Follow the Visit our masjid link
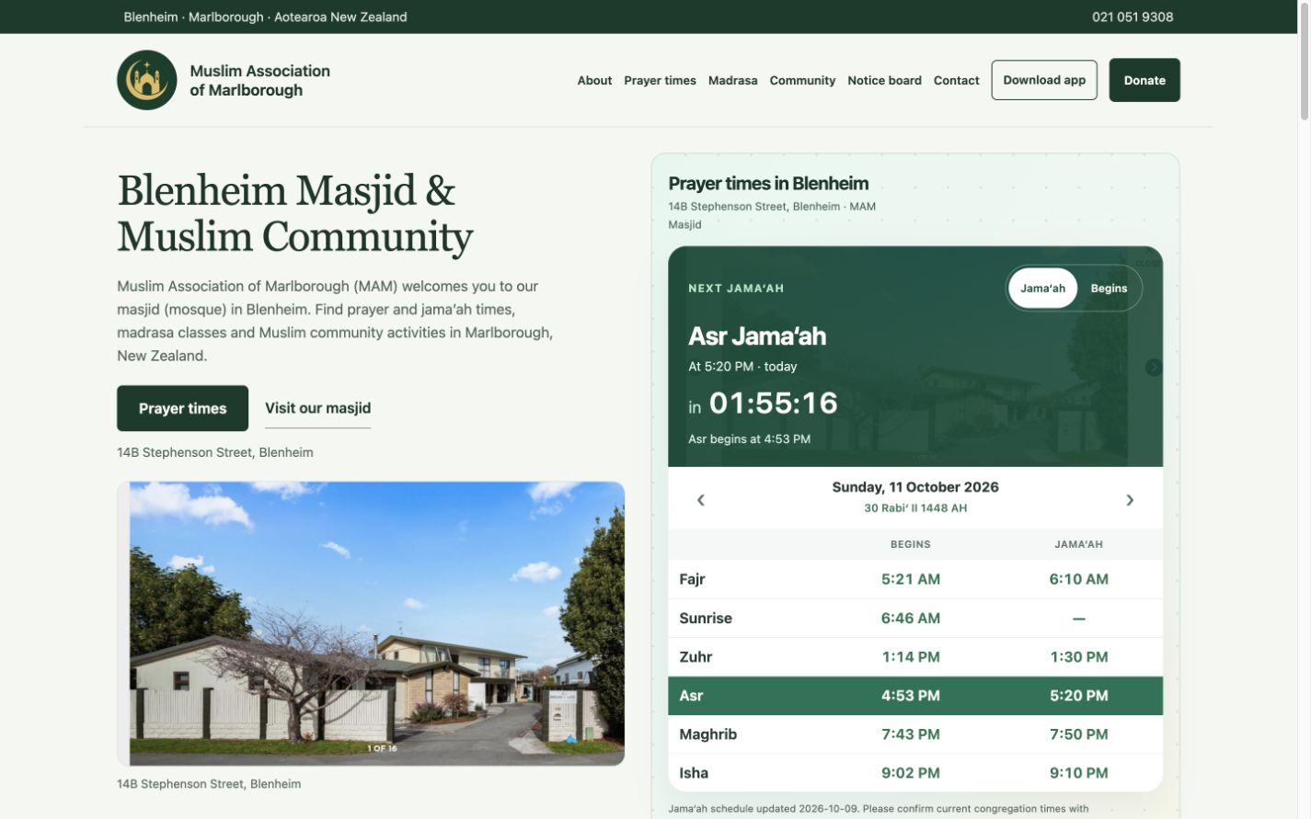Viewport: 1311px width, 819px height. point(317,408)
